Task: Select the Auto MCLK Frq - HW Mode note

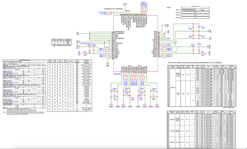Action: click(113, 9)
